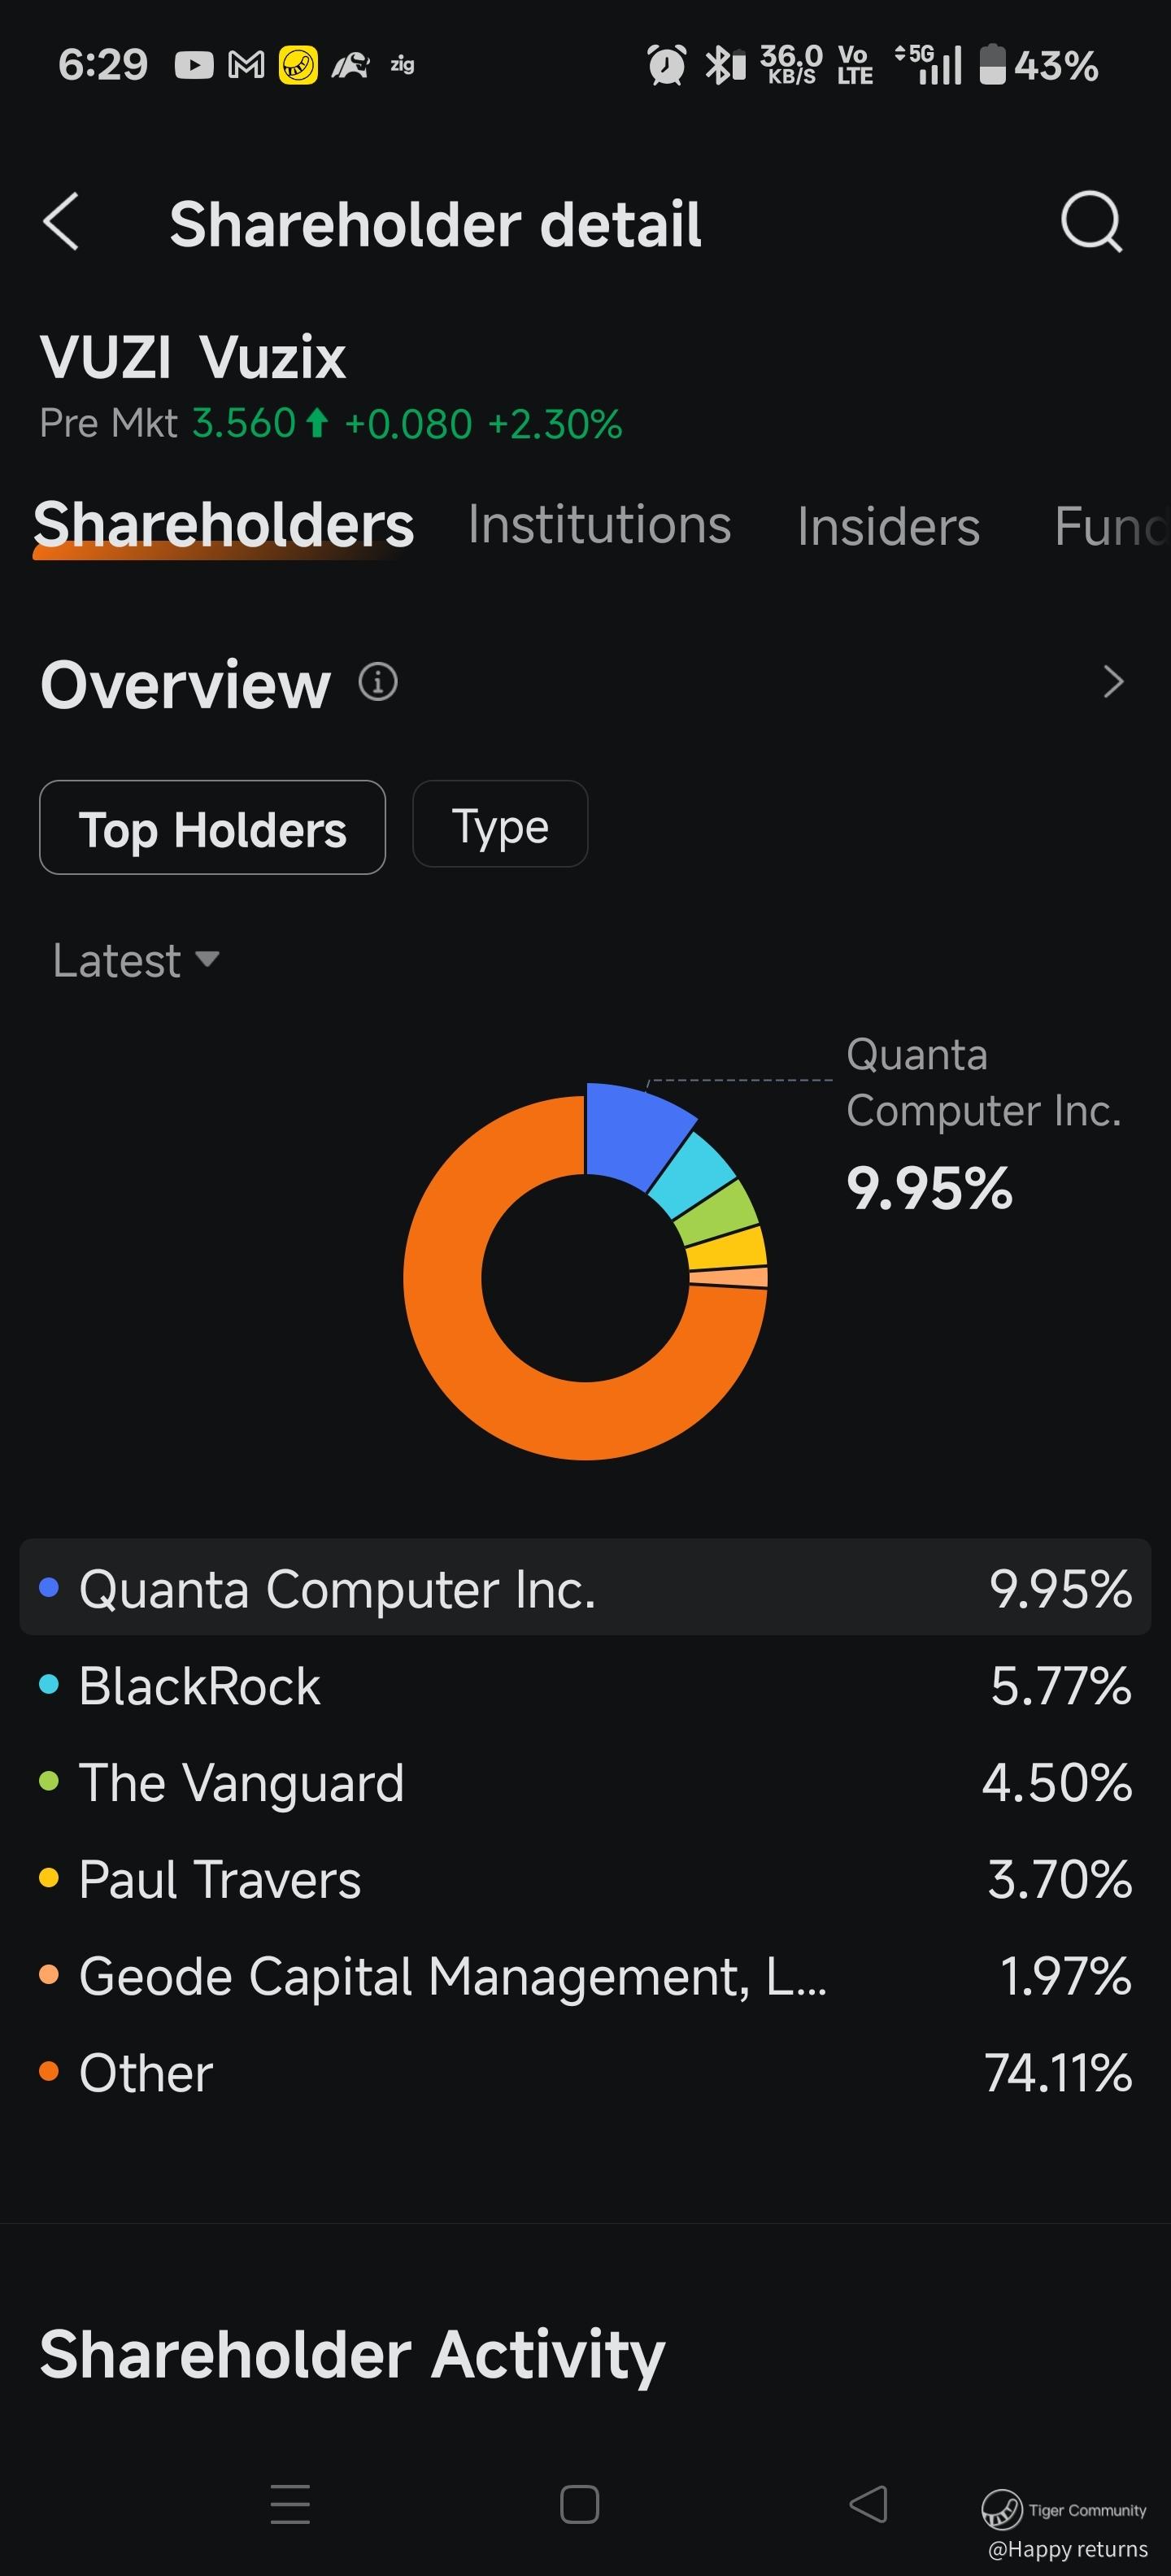Switch to the Institutions tab
The height and width of the screenshot is (2576, 1171).
click(x=599, y=525)
